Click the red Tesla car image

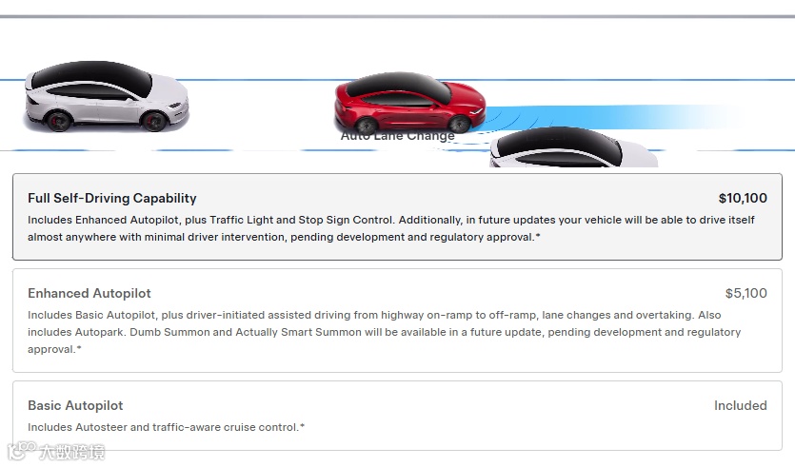coord(409,103)
